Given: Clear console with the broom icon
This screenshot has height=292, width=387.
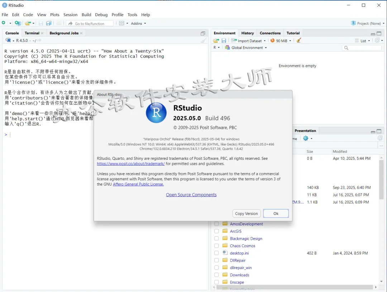Looking at the screenshot, I should point(204,40).
